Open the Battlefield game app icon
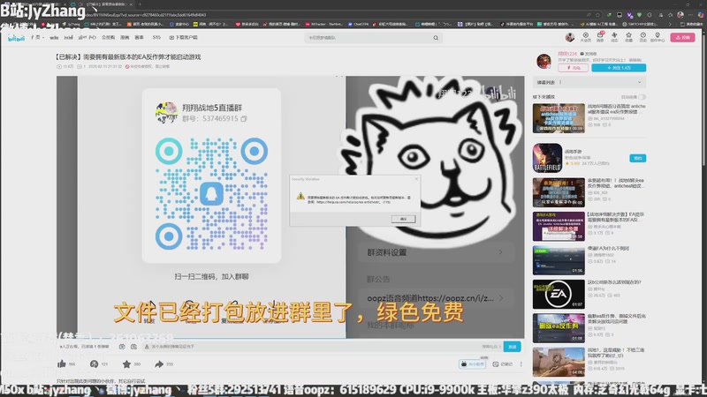Viewport: 707px width, 397px height. (x=547, y=158)
